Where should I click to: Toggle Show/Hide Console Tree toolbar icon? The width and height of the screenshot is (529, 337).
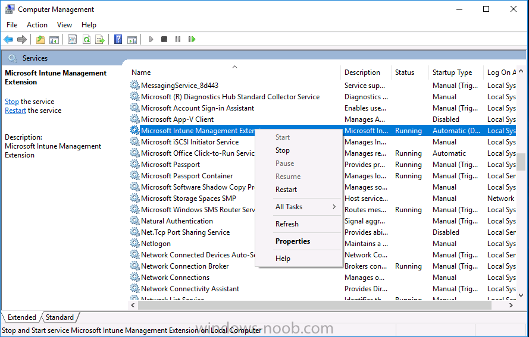[54, 39]
